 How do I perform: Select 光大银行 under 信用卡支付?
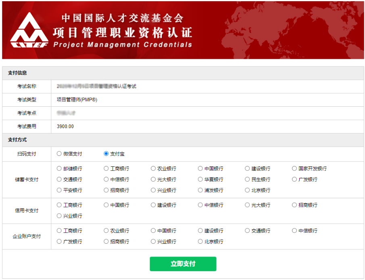click(x=247, y=205)
